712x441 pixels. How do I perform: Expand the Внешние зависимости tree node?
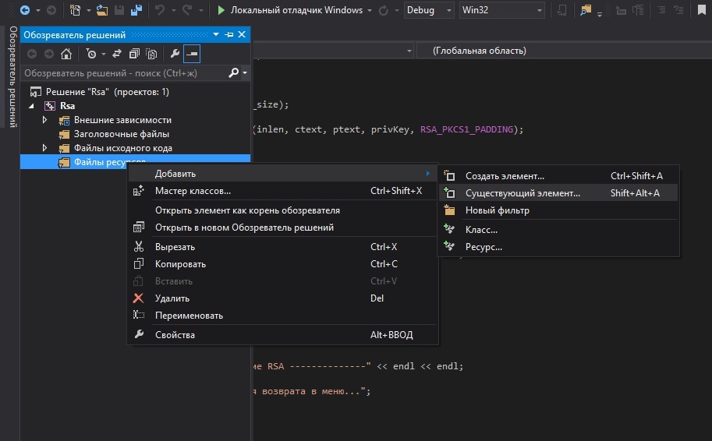pos(45,120)
